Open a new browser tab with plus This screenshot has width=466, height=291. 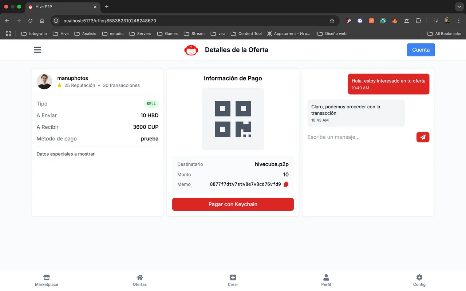coord(107,7)
